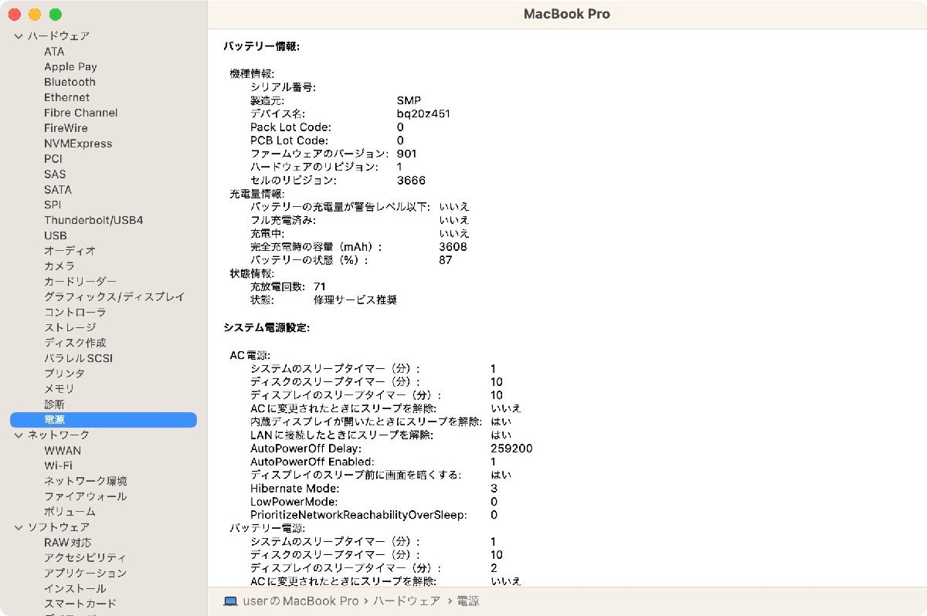
Task: Select パラレルSCSI in the sidebar
Action: (78, 358)
